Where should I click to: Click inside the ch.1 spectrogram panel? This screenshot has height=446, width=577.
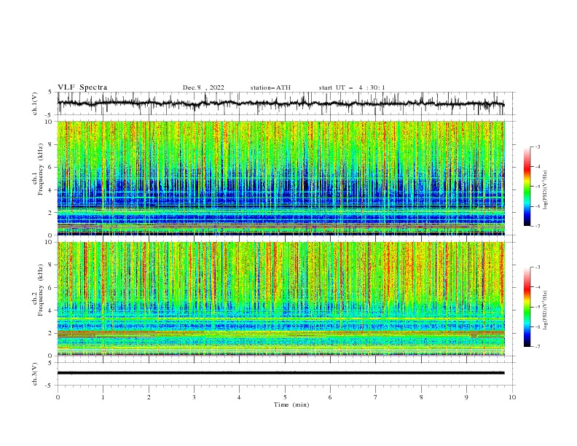tap(280, 178)
